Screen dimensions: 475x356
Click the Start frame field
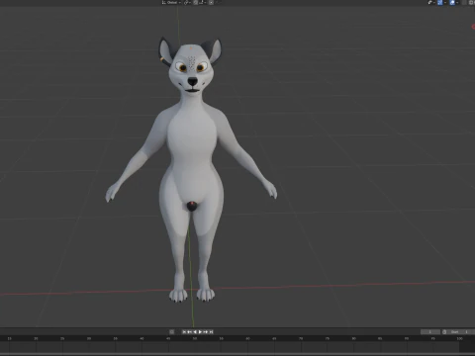coord(460,332)
